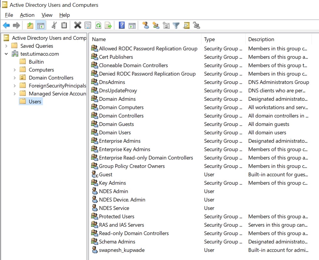Open the Action menu
319x260 pixels.
(27, 15)
